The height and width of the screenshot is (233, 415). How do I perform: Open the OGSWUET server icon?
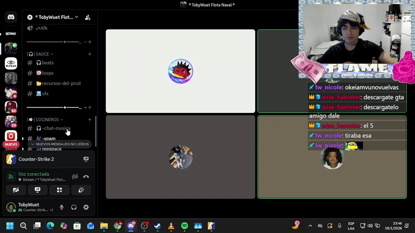click(11, 34)
